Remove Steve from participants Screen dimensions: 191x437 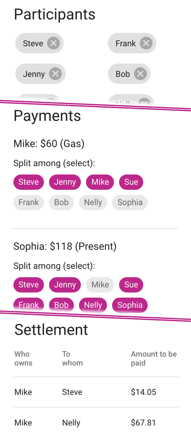pos(53,43)
